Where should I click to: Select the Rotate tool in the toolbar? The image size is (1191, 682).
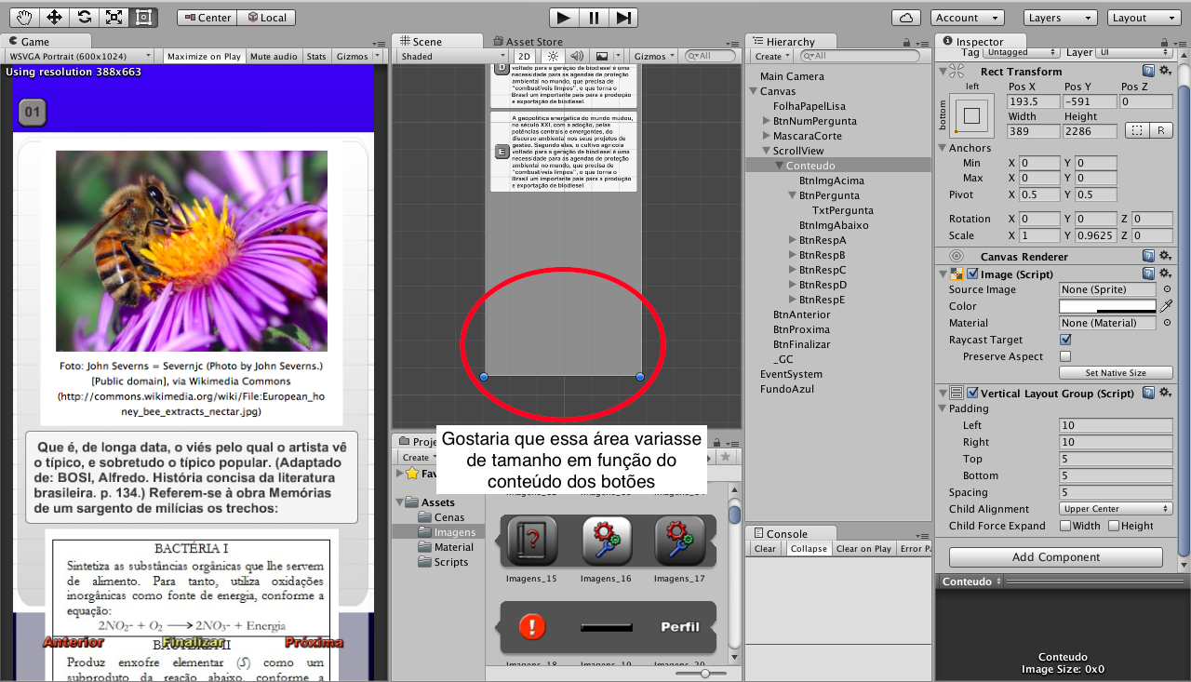coord(84,17)
